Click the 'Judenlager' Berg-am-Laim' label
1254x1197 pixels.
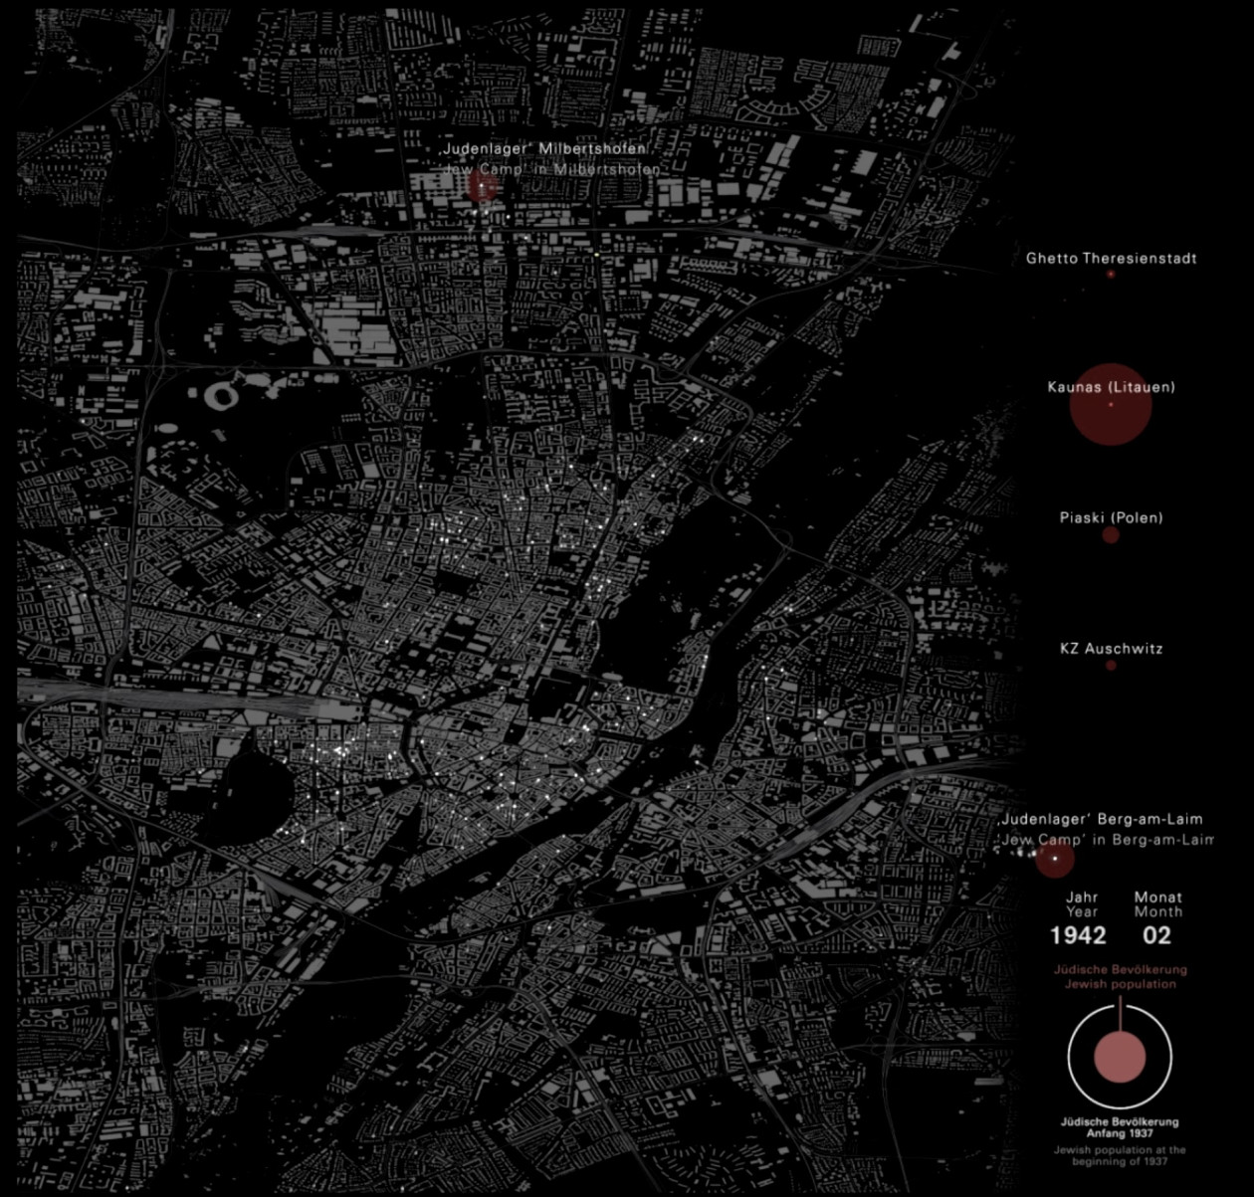[x=1102, y=819]
